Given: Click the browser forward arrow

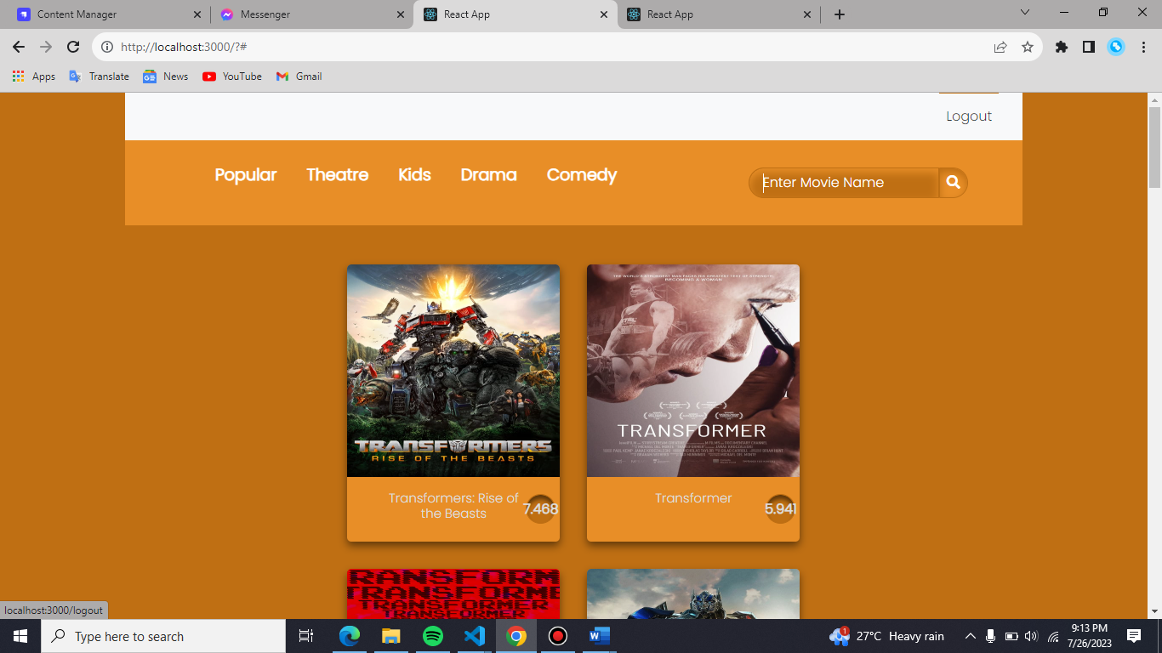Looking at the screenshot, I should (x=46, y=47).
